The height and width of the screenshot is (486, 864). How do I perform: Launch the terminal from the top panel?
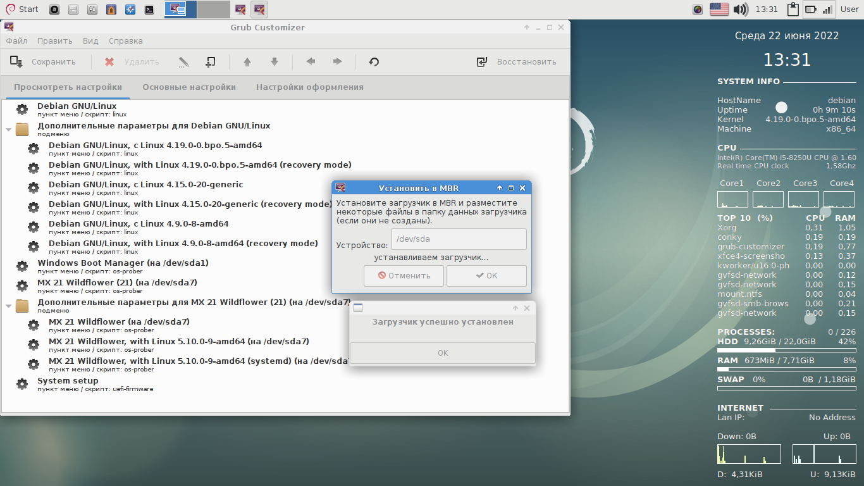149,9
